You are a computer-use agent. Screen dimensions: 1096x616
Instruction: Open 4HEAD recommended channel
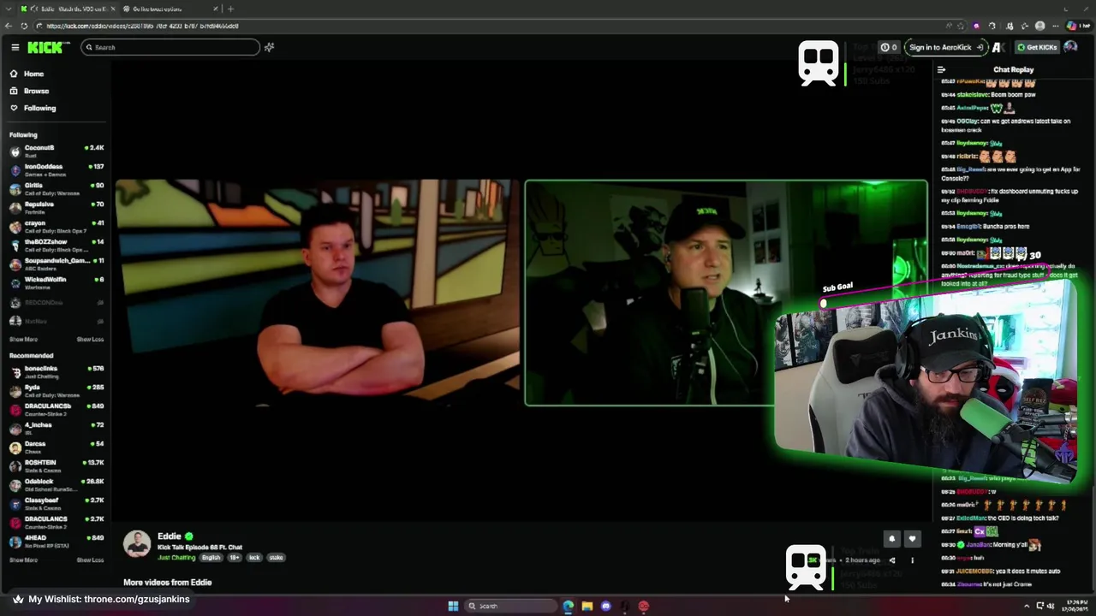tap(55, 542)
